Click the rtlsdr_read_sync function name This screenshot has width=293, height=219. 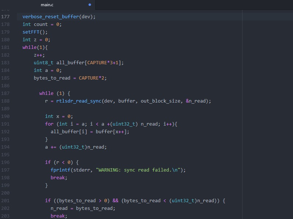[79, 101]
